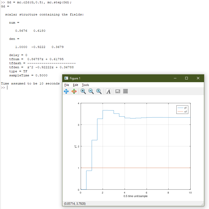Open the File menu in Figure 1

tap(67, 85)
